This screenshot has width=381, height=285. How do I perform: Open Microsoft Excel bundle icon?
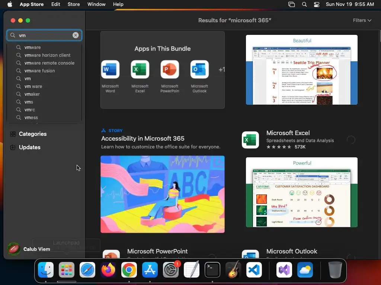point(140,69)
